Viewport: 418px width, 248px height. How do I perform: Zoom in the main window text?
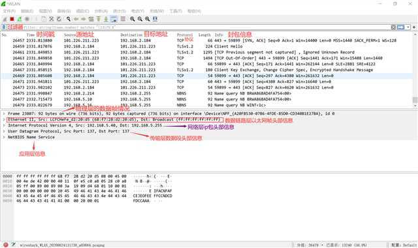pyautogui.click(x=133, y=19)
